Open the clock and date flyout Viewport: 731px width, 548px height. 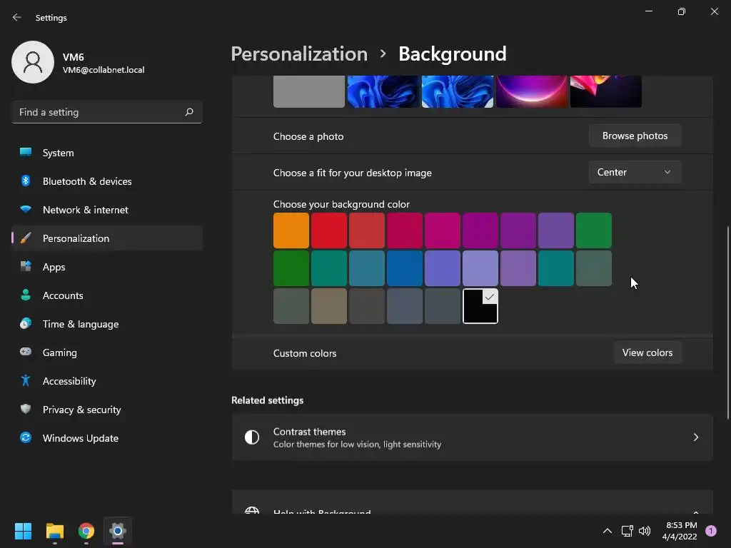680,531
